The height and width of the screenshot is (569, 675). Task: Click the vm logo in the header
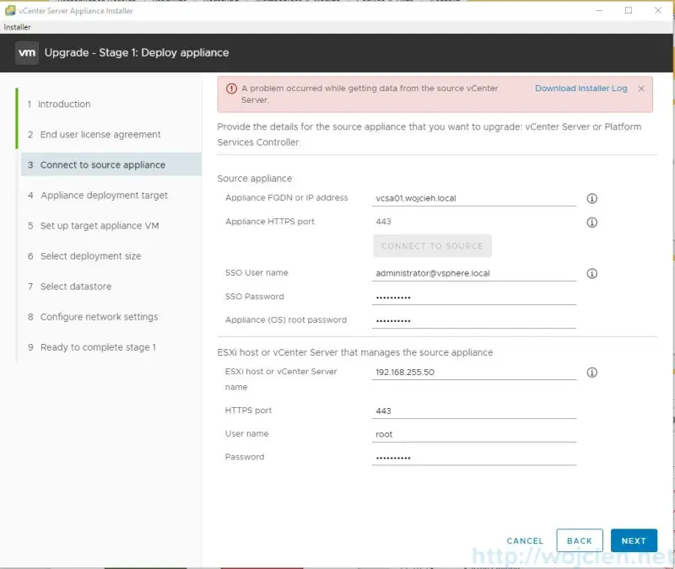pyautogui.click(x=26, y=52)
